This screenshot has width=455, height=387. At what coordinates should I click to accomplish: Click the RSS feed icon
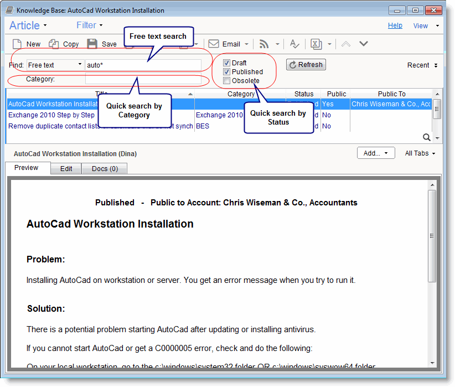point(264,44)
